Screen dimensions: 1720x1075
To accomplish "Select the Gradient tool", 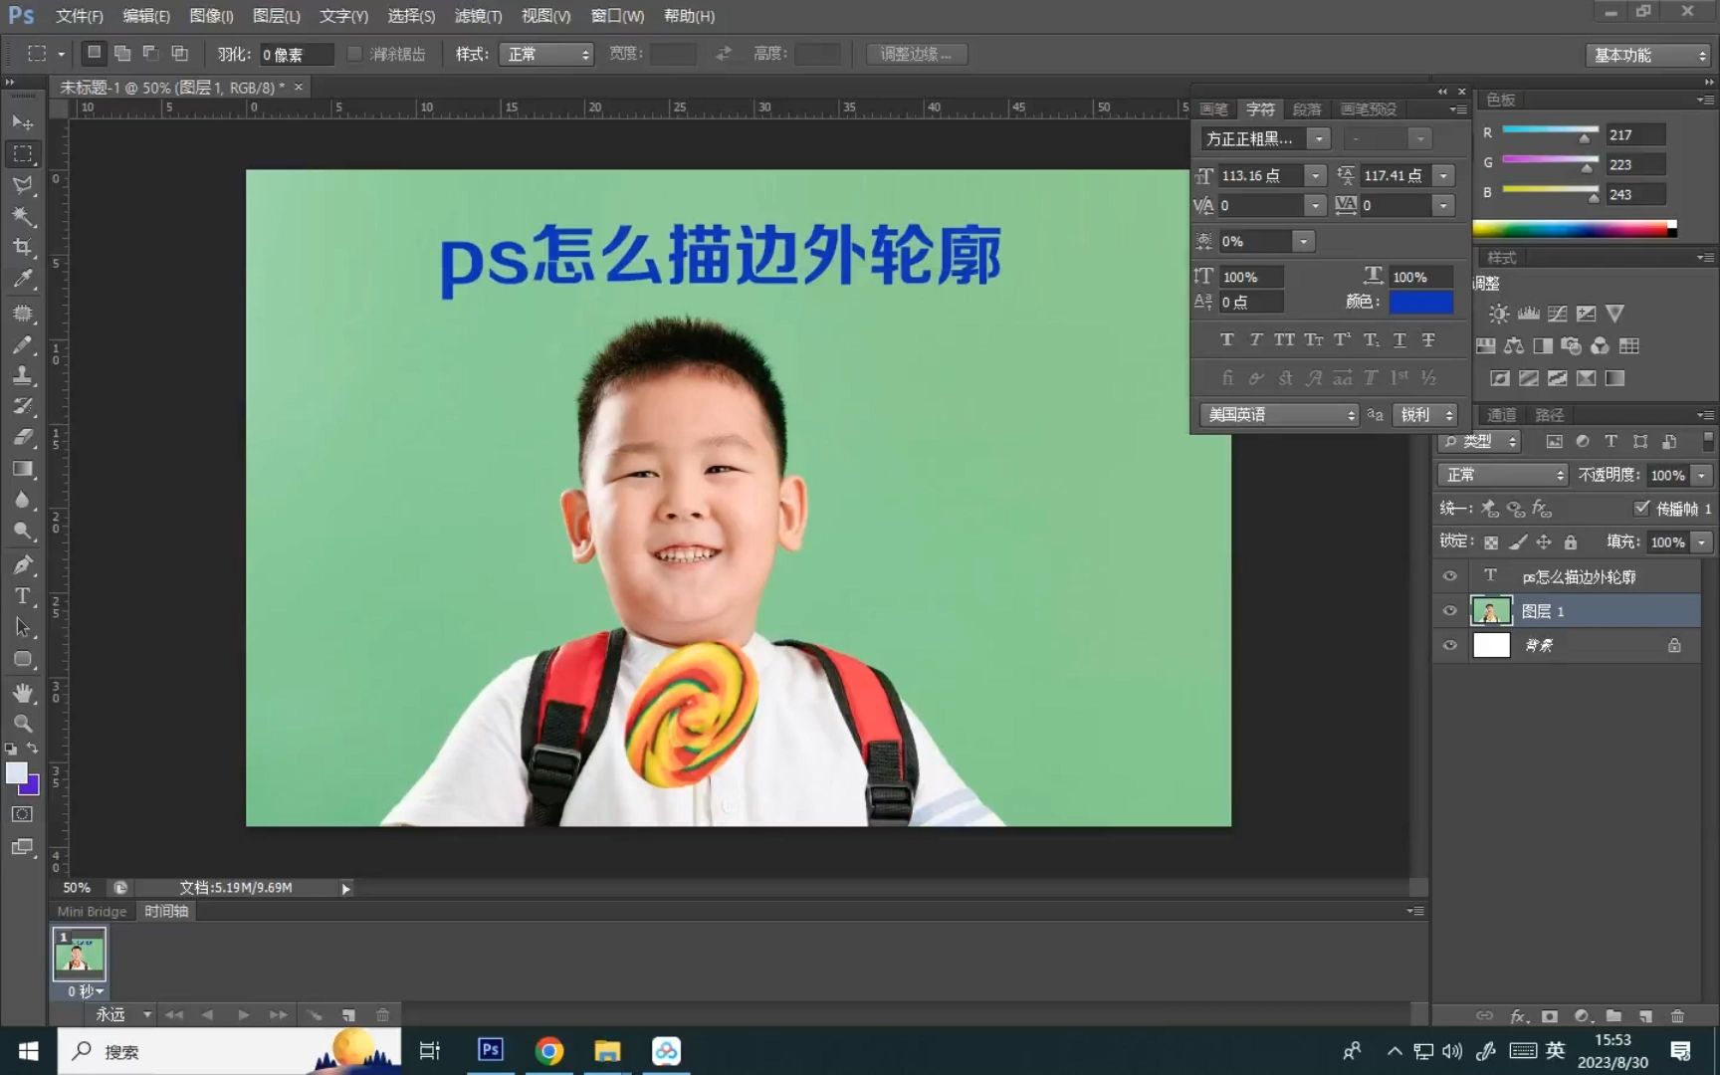I will [x=22, y=469].
